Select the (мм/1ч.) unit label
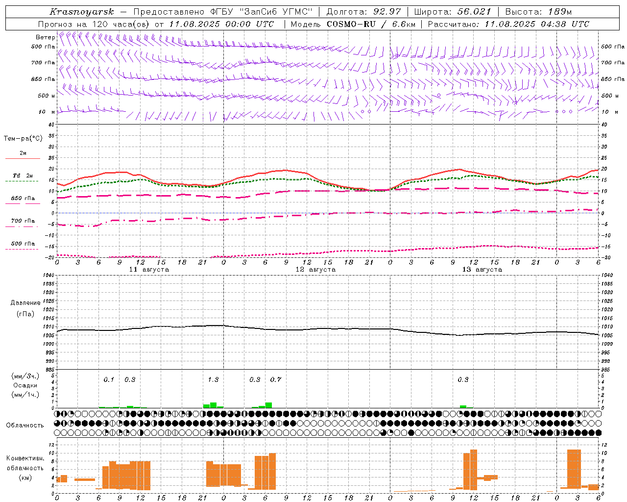This screenshot has height=502, width=627. (25, 395)
